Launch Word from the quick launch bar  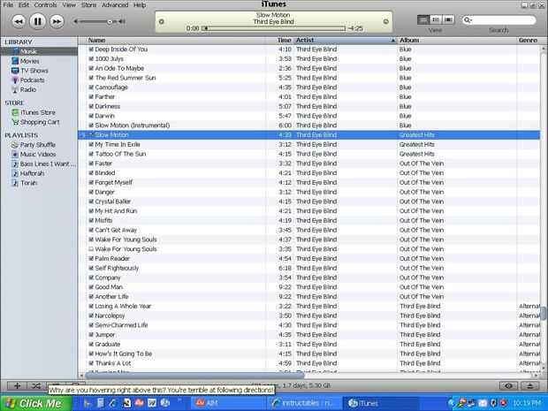152,403
